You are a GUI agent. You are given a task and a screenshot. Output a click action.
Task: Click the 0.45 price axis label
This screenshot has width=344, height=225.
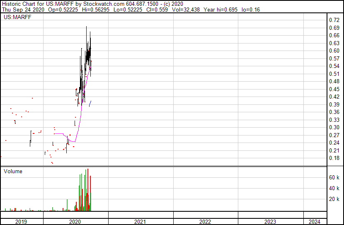tap(334, 89)
